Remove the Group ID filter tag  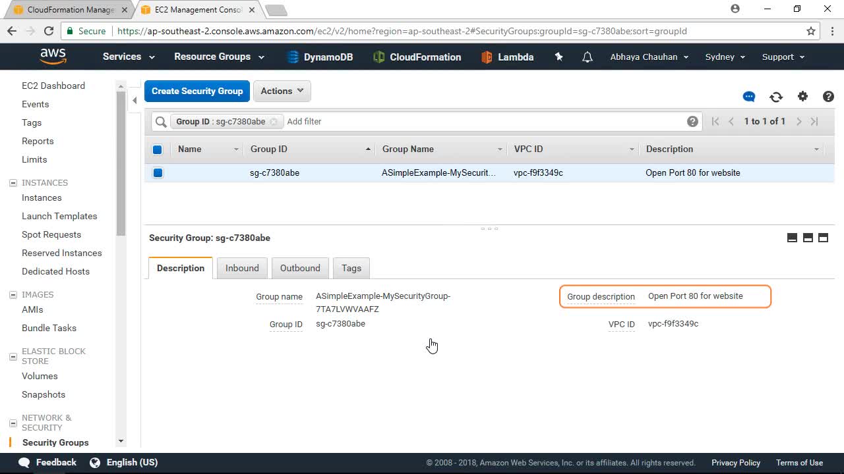click(x=274, y=122)
